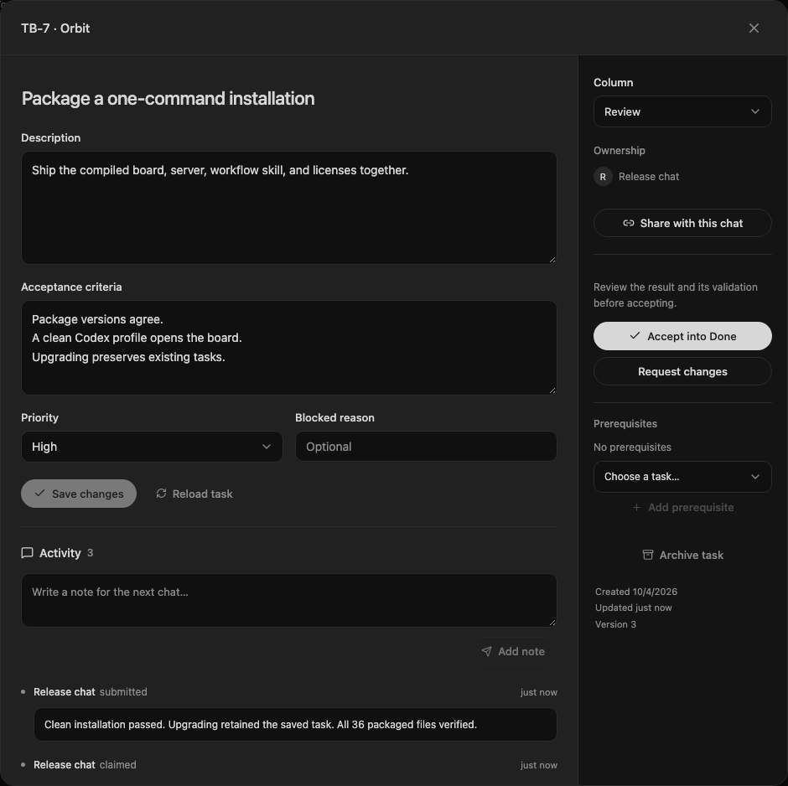
Task: Accept the task into Done
Action: tap(682, 336)
